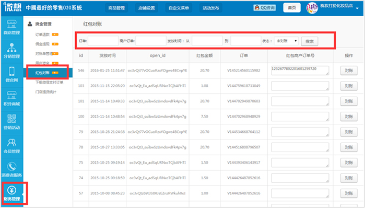Select 红包对账 submenu item
Screen dimensions: 365x208
42,73
